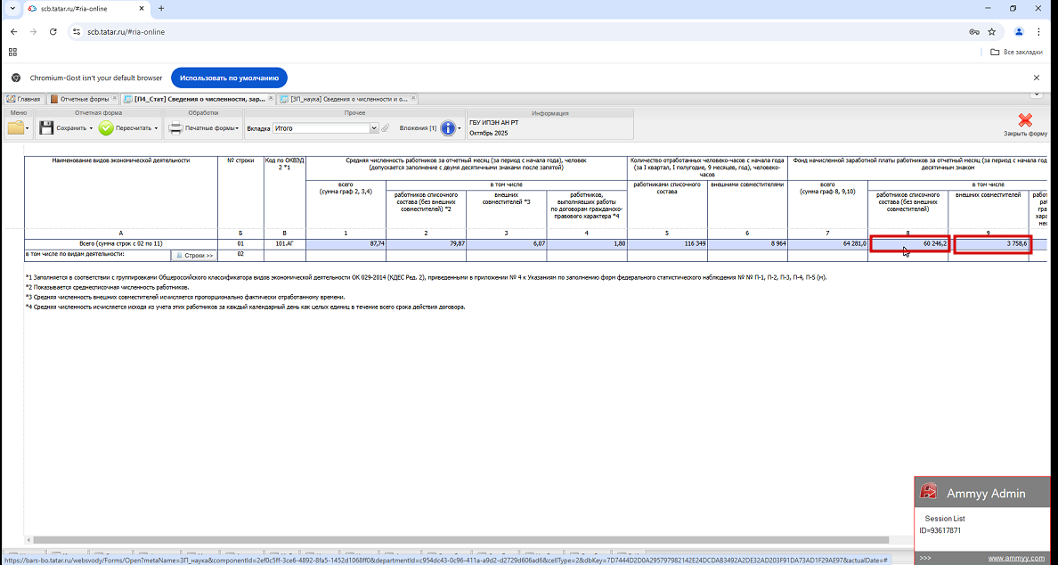Image resolution: width=1058 pixels, height=565 pixels.
Task: Click the green checkmark Пересчитать icon
Action: tap(106, 127)
